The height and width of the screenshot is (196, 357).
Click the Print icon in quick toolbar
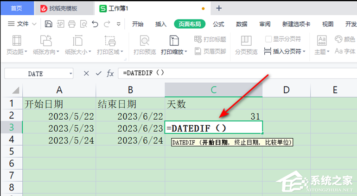[72, 24]
